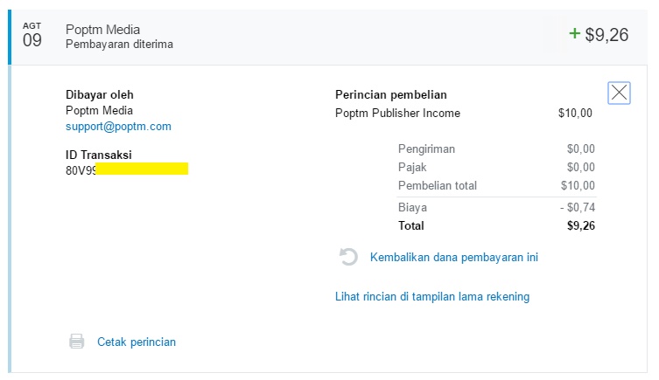Click the 'Pengiriman' shipping row label
This screenshot has height=380, width=659.
coord(426,149)
